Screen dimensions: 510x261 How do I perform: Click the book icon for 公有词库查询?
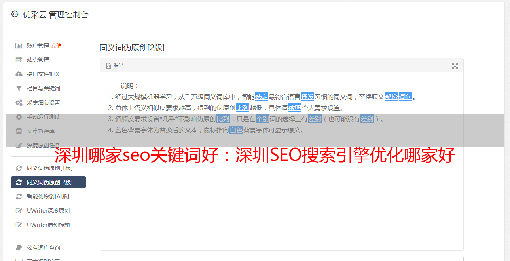click(x=19, y=248)
